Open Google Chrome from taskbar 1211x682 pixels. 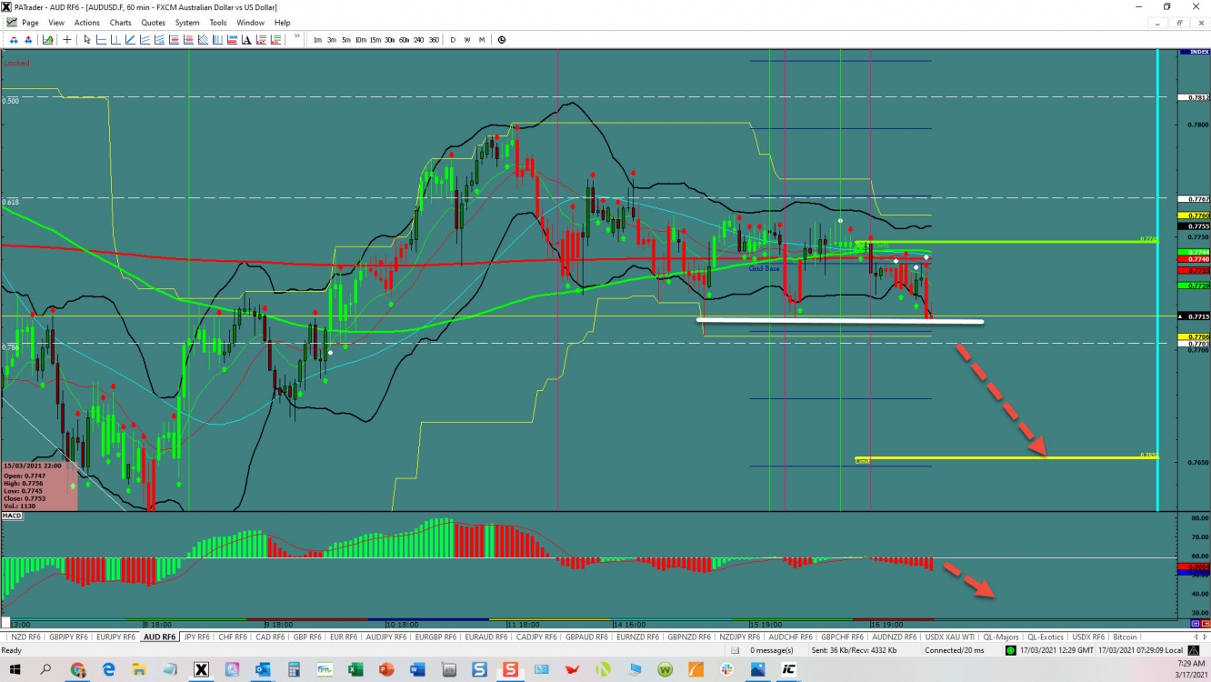[x=77, y=670]
